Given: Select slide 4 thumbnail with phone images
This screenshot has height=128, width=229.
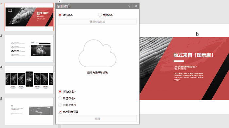Looking at the screenshot, I should pos(29,80).
